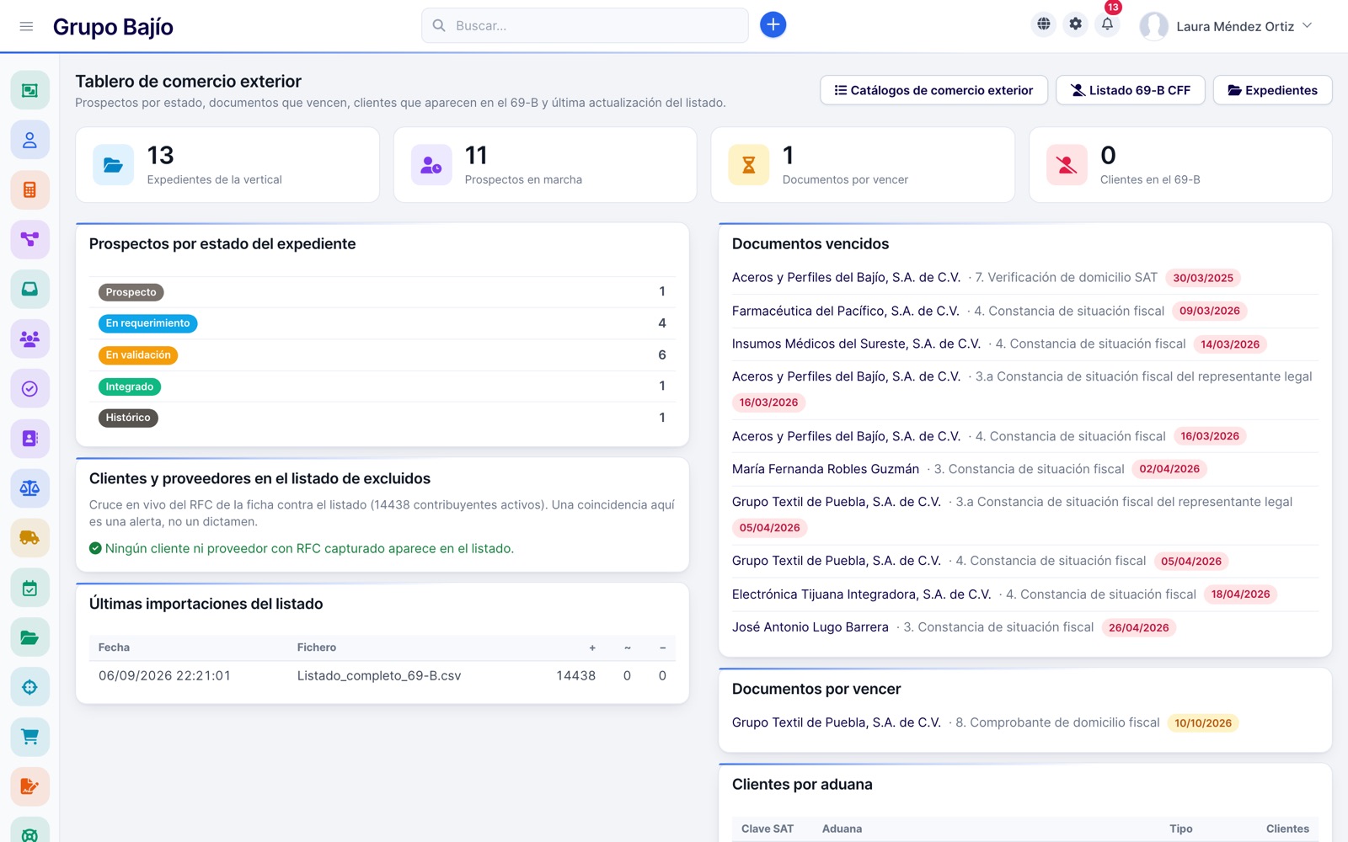1348x842 pixels.
Task: Open the purple workflow nodes sidebar icon
Action: point(29,239)
